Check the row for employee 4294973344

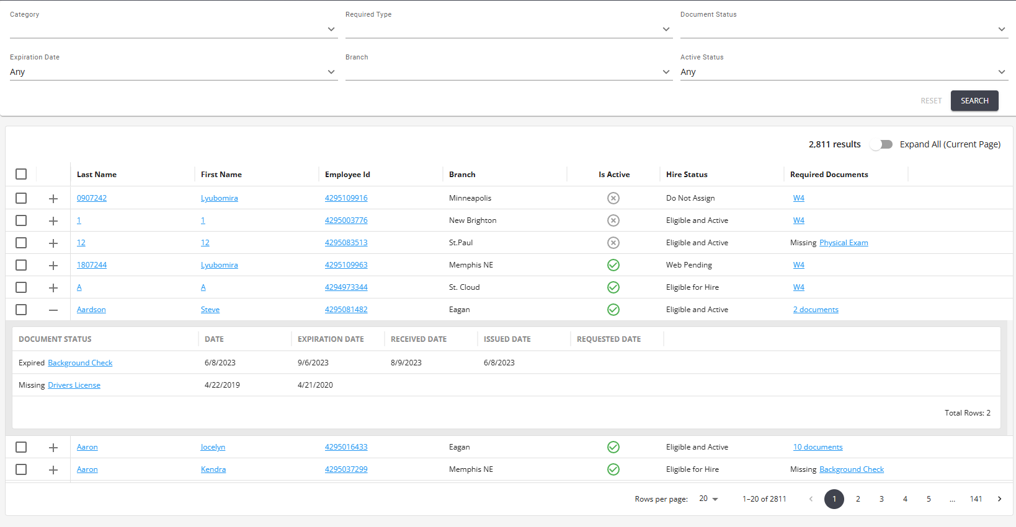(21, 287)
